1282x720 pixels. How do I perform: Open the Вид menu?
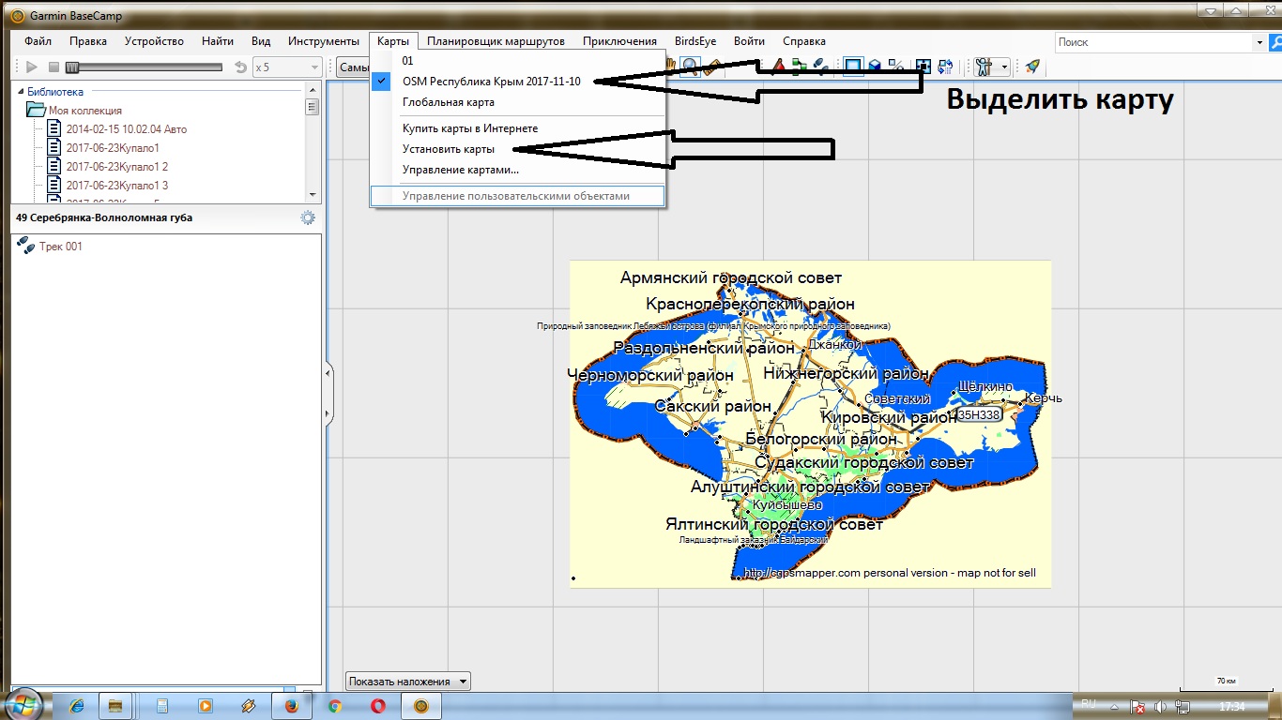tap(261, 41)
